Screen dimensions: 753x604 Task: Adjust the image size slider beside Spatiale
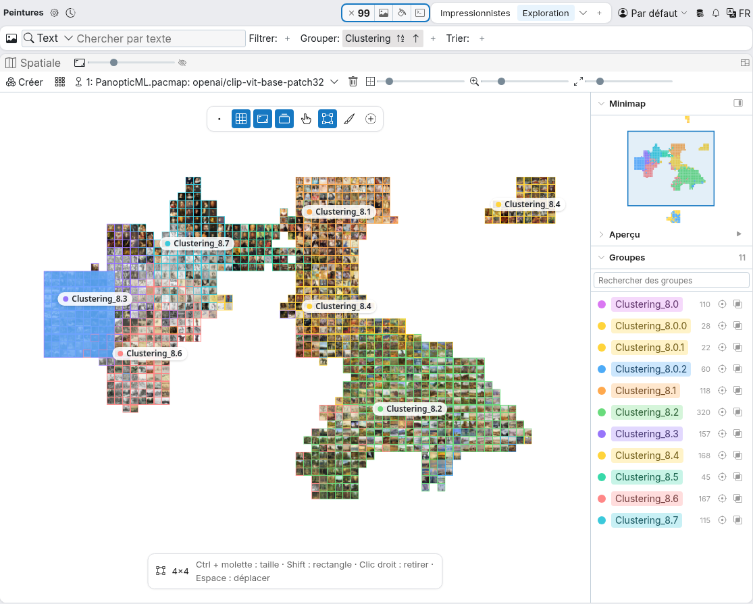[131, 62]
